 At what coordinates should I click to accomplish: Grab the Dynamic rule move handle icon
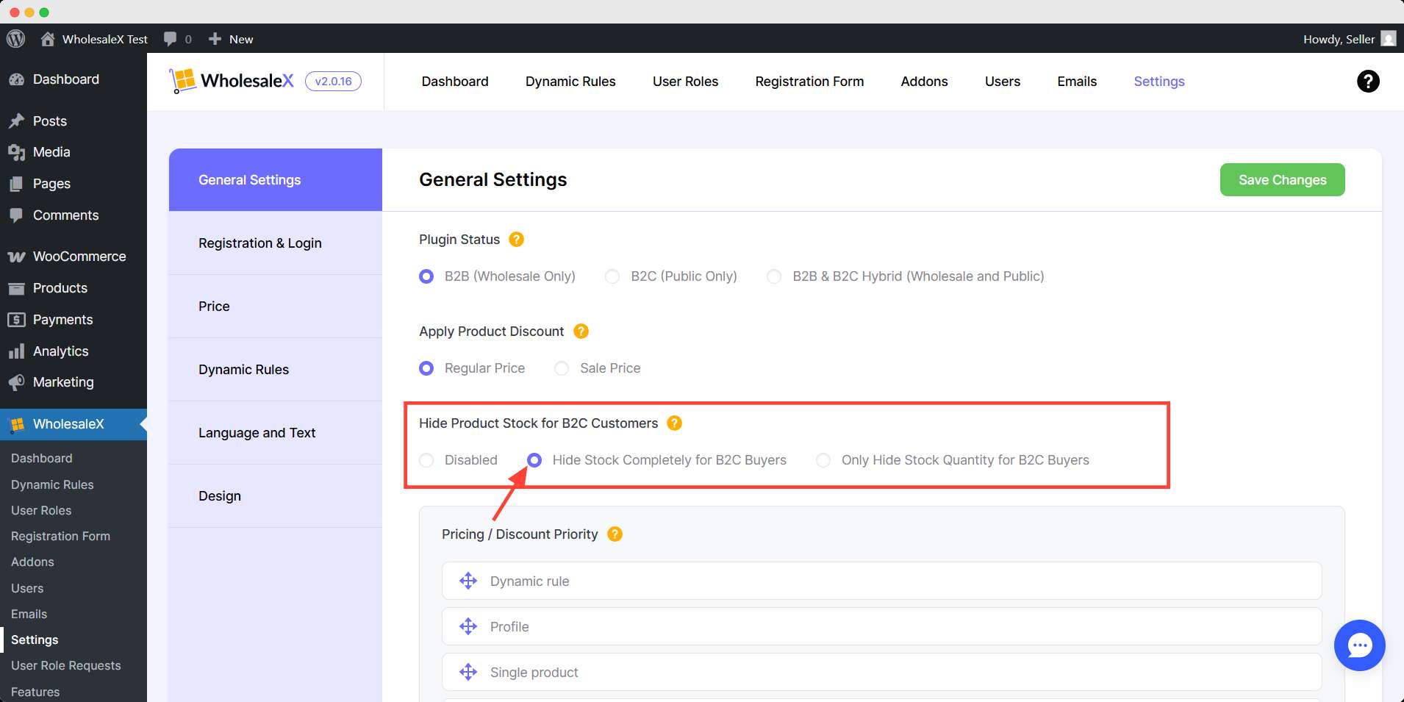[x=468, y=581]
